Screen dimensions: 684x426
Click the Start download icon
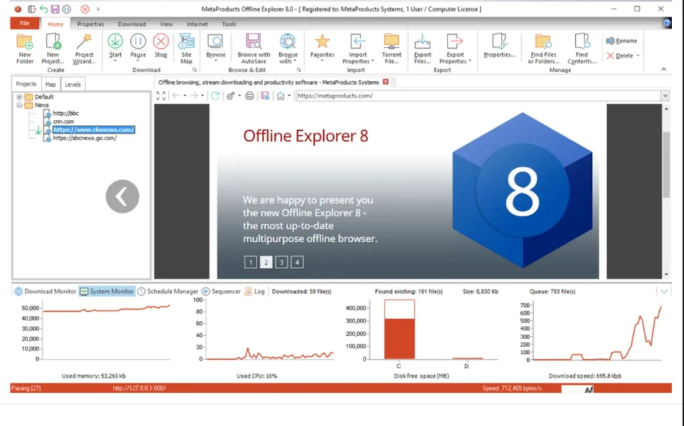115,47
